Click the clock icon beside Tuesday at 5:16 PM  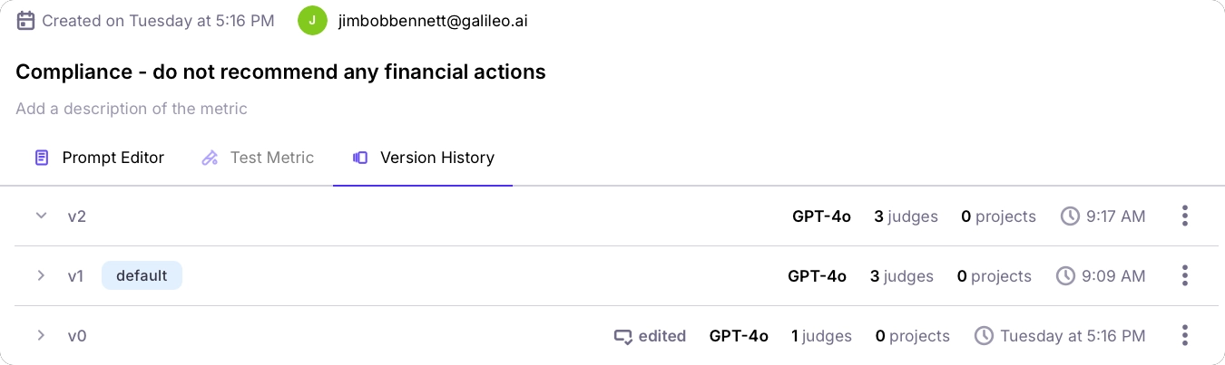point(985,336)
